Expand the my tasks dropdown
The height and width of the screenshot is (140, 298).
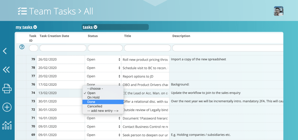coord(26,27)
